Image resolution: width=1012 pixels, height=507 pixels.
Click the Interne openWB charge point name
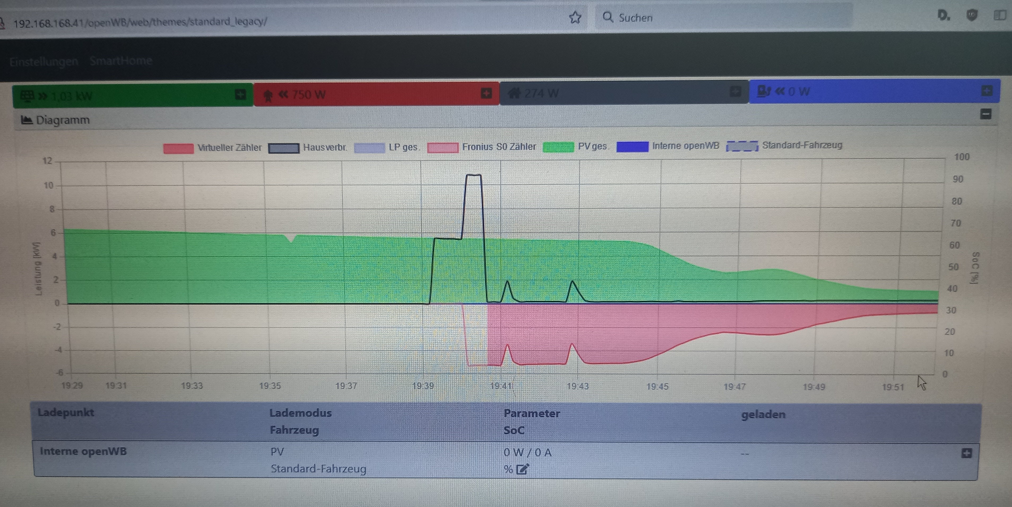coord(83,451)
